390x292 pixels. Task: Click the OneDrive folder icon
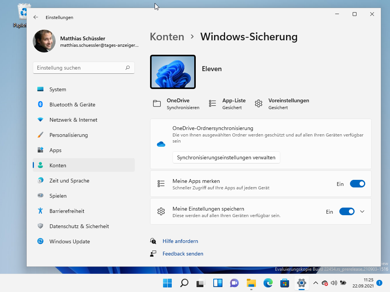tap(157, 103)
